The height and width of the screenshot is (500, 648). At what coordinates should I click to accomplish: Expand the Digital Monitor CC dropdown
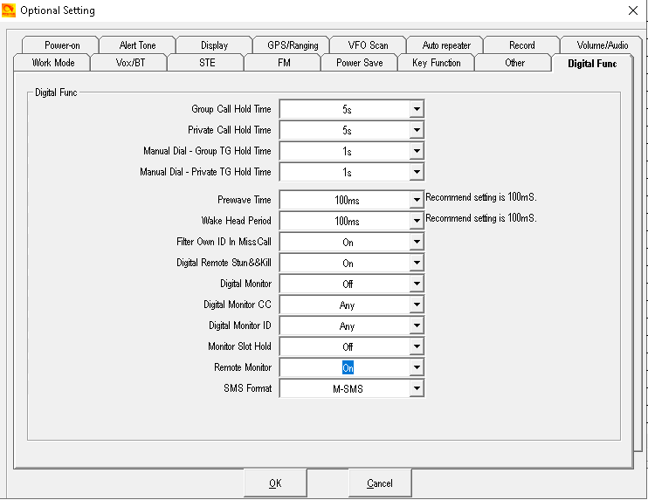point(417,305)
